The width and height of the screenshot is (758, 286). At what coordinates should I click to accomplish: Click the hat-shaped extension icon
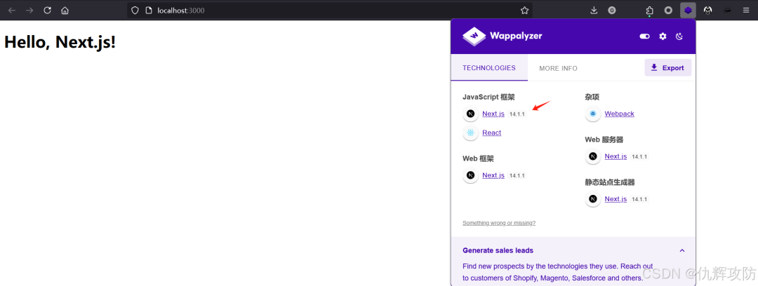(x=727, y=10)
